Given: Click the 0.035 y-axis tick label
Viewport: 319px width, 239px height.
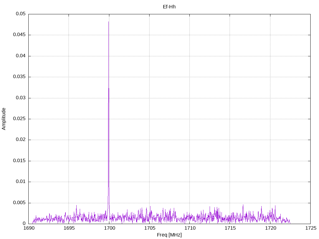Looking at the screenshot, I should [19, 77].
